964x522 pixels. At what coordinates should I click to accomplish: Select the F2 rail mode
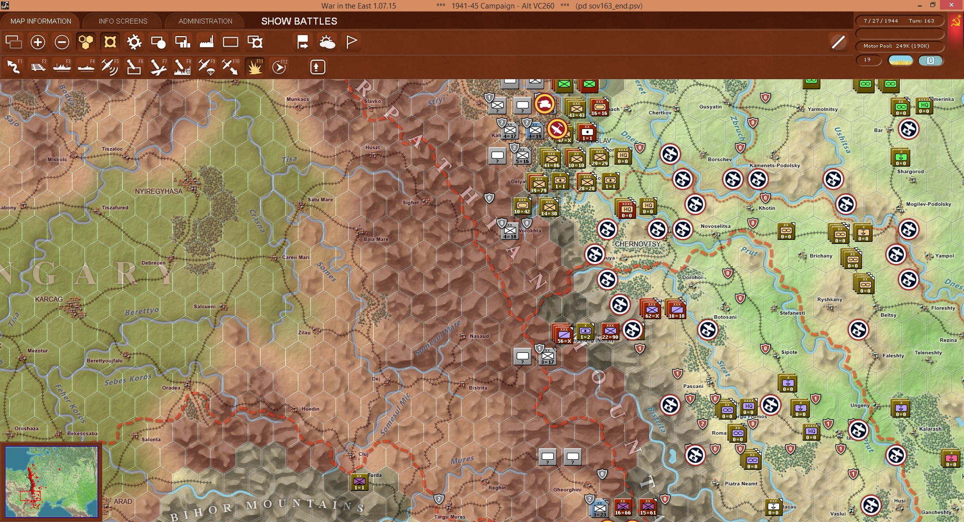(38, 67)
